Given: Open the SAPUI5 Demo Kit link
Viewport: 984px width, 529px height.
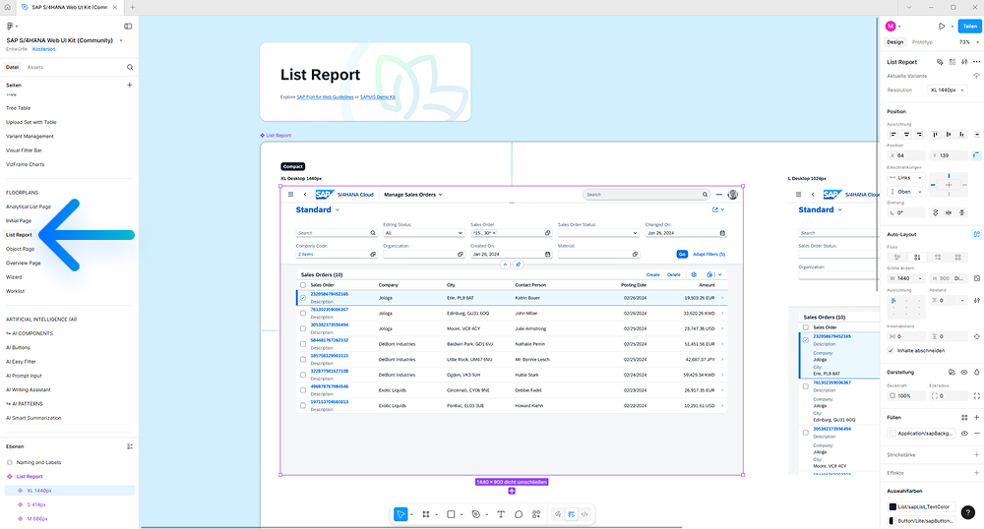Looking at the screenshot, I should click(378, 97).
